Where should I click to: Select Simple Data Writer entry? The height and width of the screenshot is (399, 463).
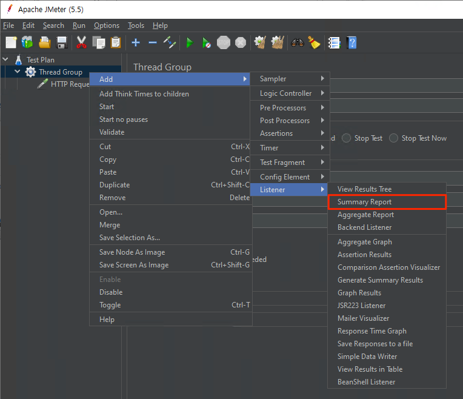coord(387,357)
